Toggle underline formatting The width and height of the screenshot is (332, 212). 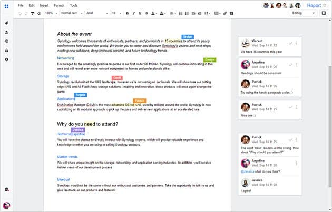tap(140, 13)
